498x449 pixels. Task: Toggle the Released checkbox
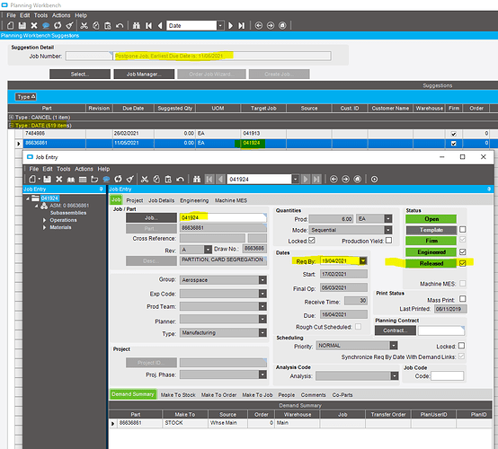click(462, 263)
